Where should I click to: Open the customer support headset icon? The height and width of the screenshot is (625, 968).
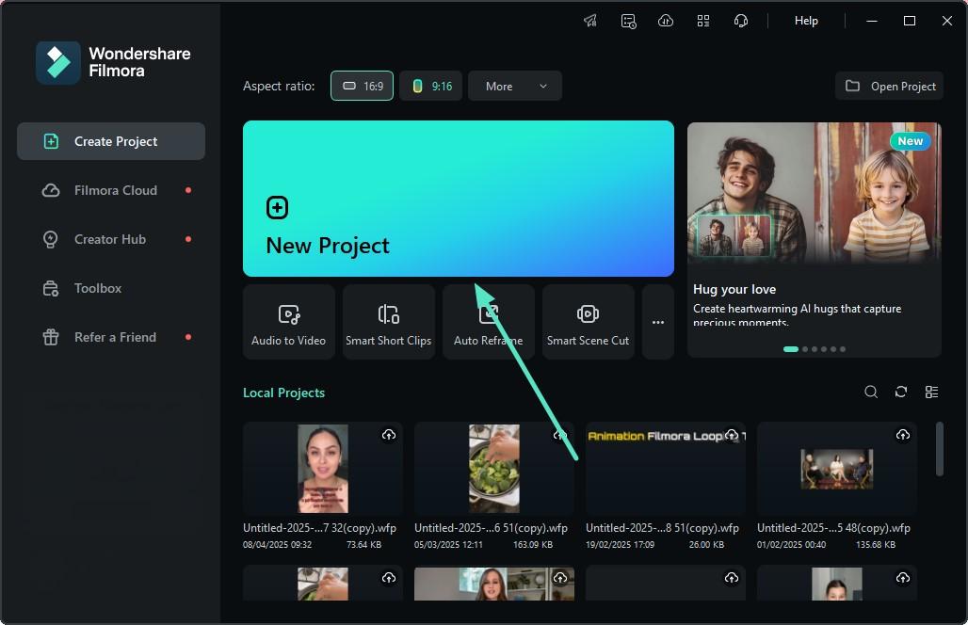coord(741,21)
